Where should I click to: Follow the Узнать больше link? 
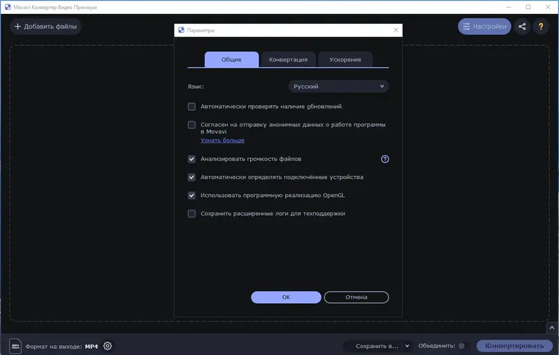(x=222, y=140)
